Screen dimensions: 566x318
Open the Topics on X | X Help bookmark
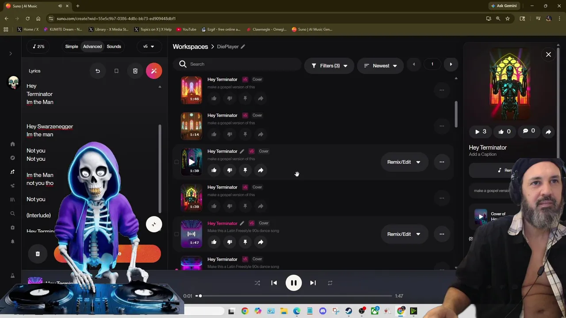(x=152, y=29)
